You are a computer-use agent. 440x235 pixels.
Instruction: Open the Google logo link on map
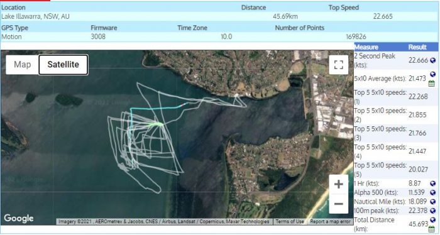click(19, 218)
